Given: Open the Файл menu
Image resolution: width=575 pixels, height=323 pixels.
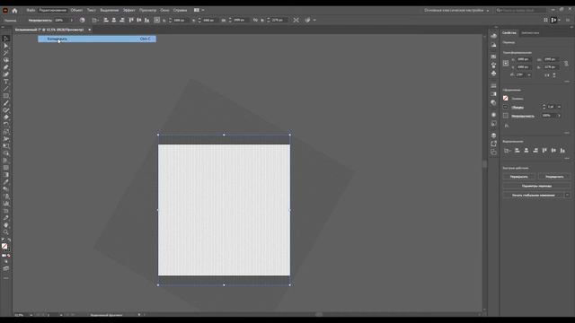Looking at the screenshot, I should click(x=31, y=10).
